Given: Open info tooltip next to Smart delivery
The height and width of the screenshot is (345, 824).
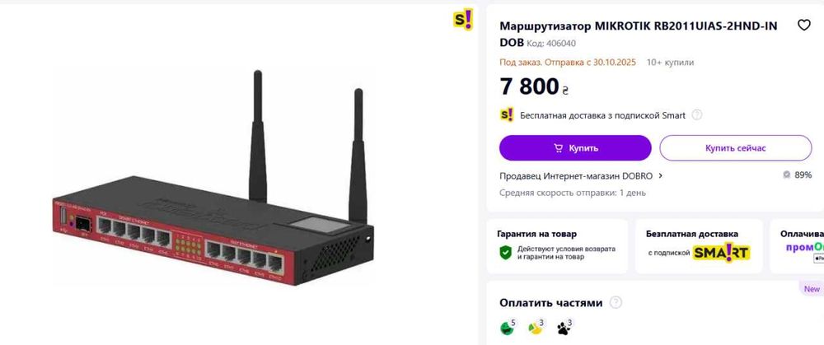Looking at the screenshot, I should point(696,115).
